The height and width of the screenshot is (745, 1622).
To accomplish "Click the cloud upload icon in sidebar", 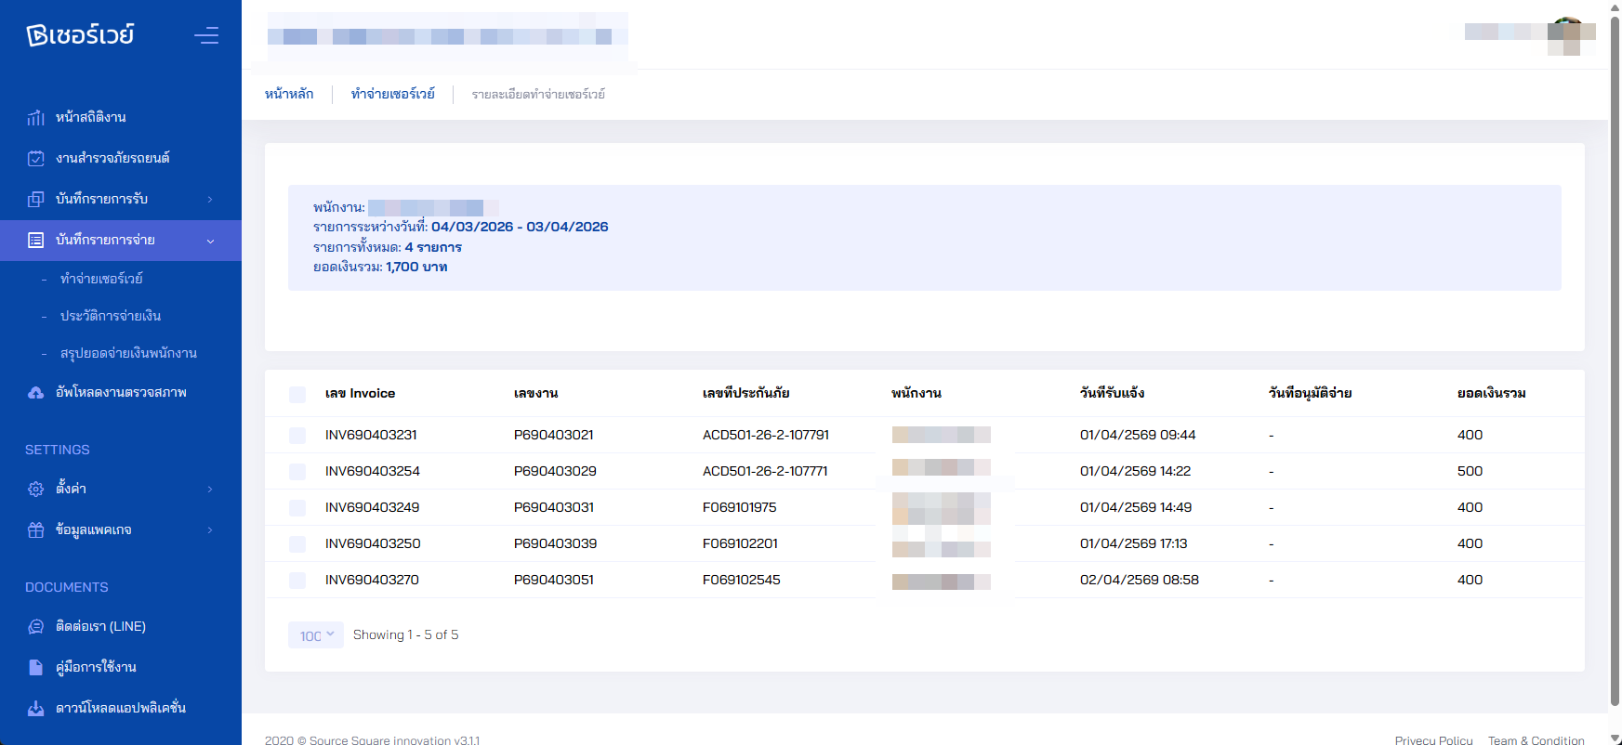I will tap(35, 393).
